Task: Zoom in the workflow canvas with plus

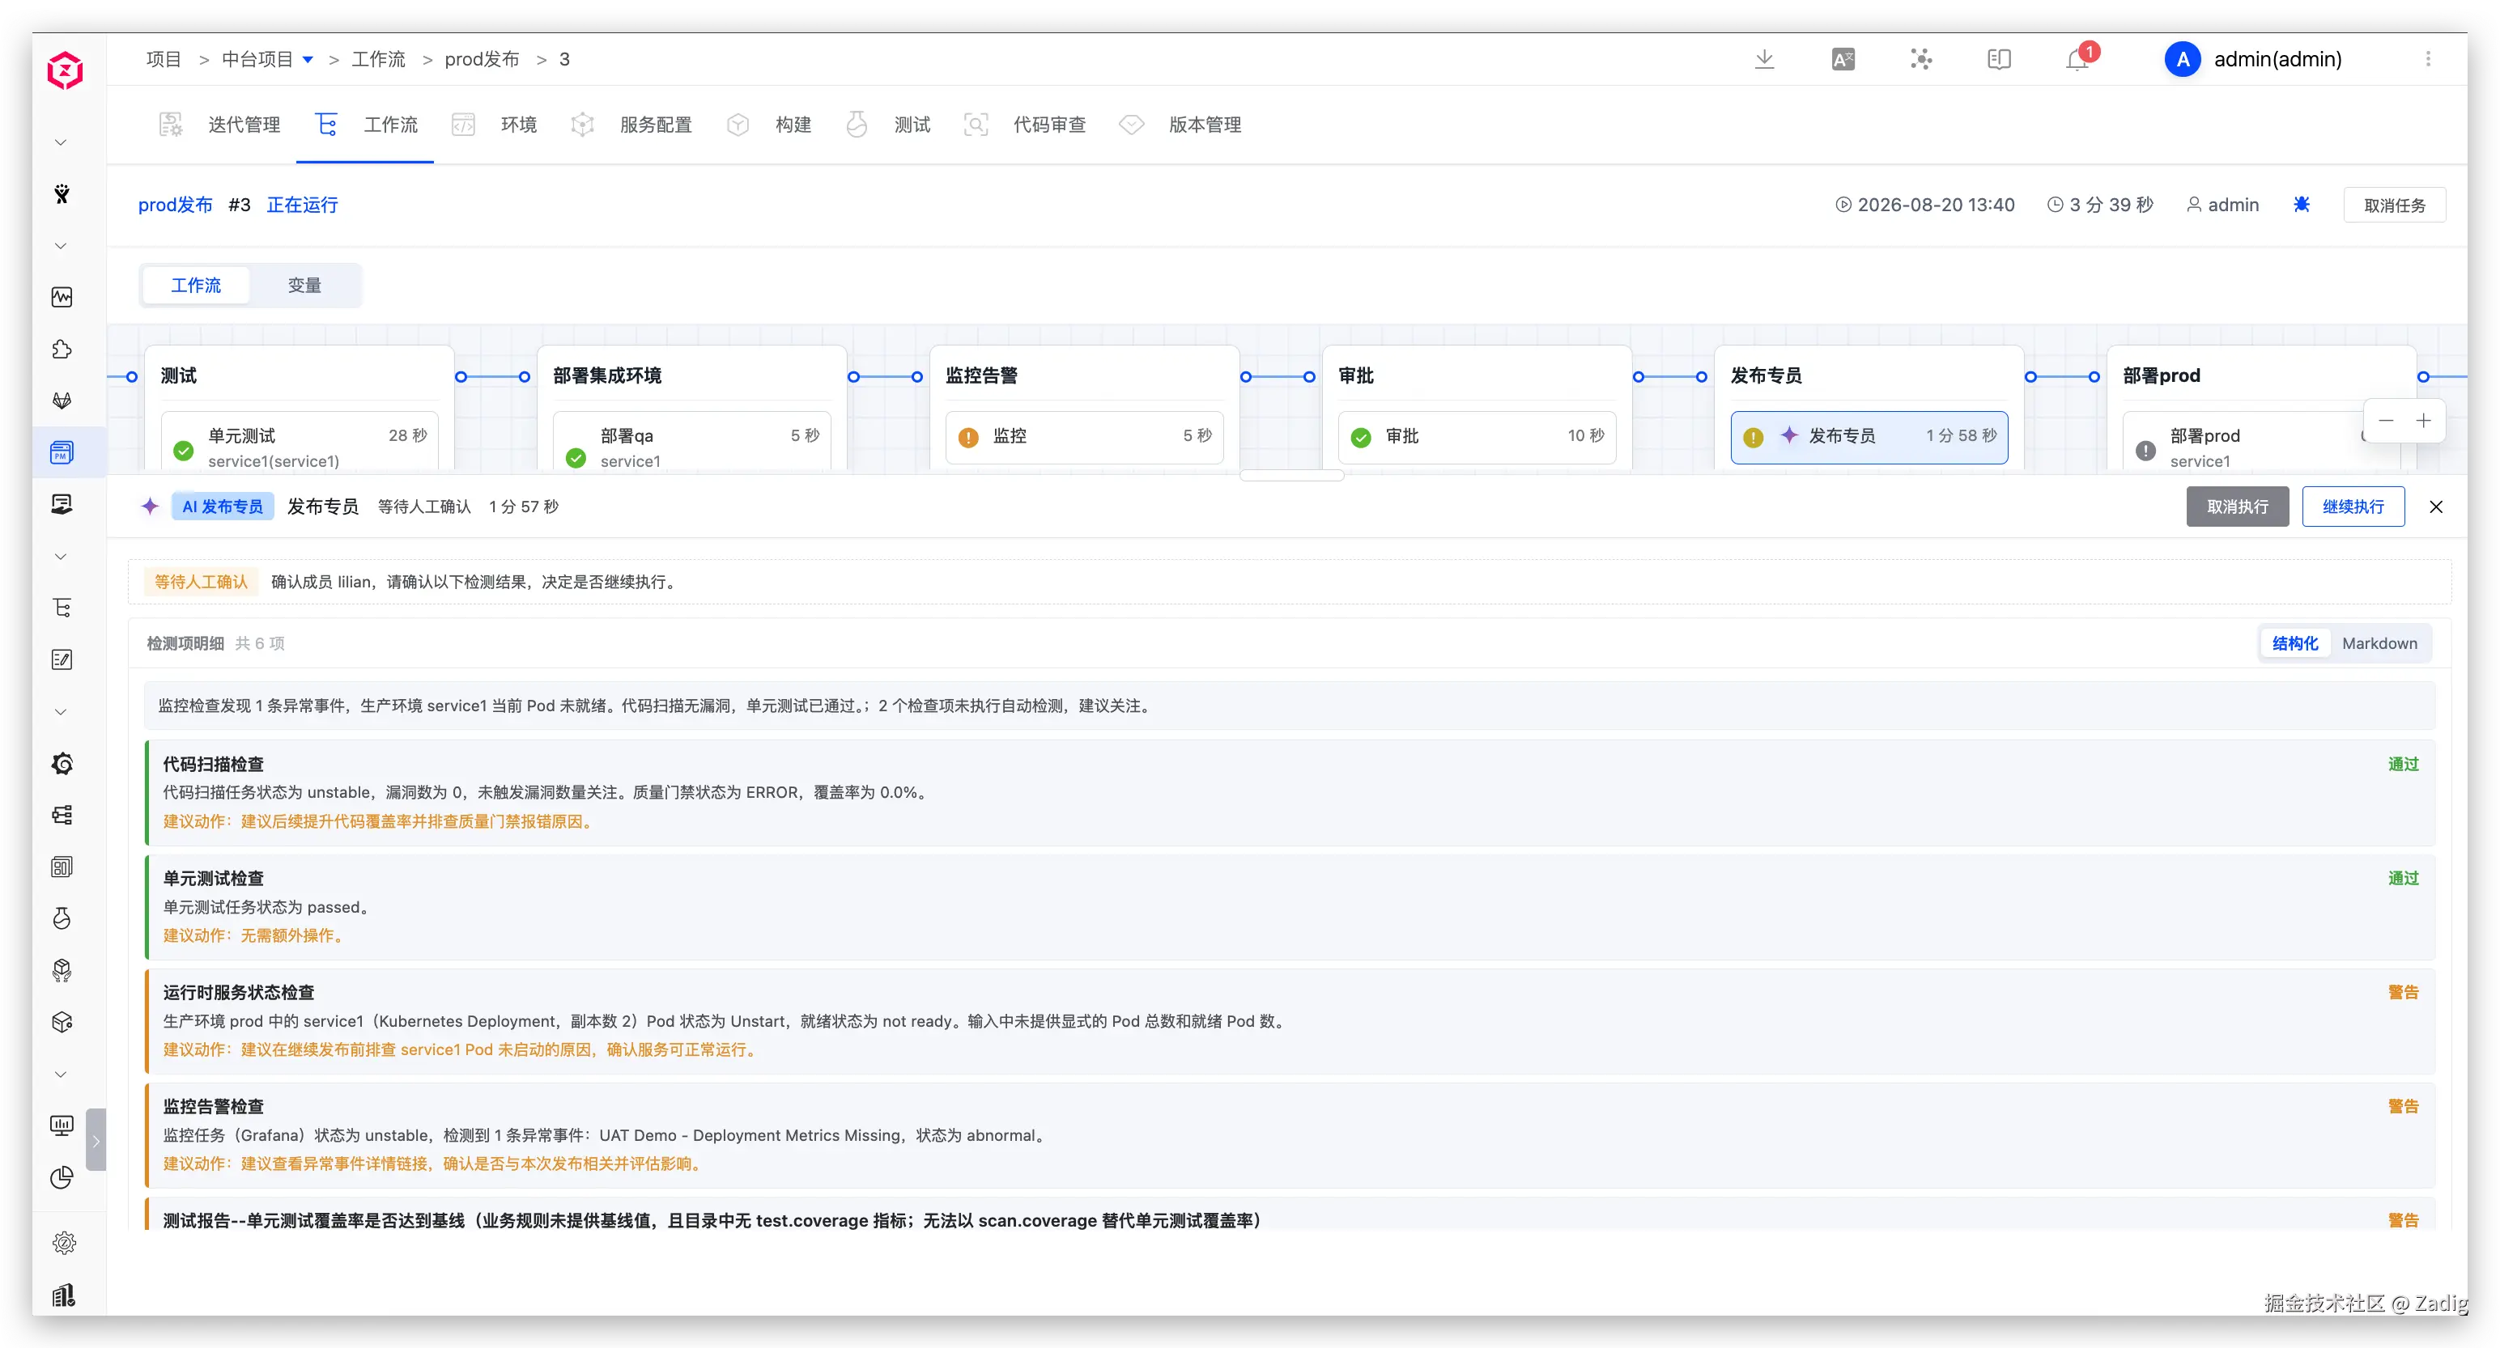Action: [x=2423, y=421]
